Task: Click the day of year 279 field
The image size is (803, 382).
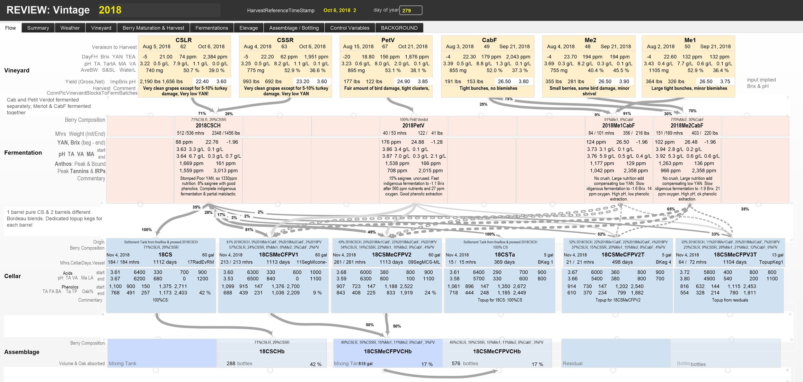Action: click(x=410, y=10)
